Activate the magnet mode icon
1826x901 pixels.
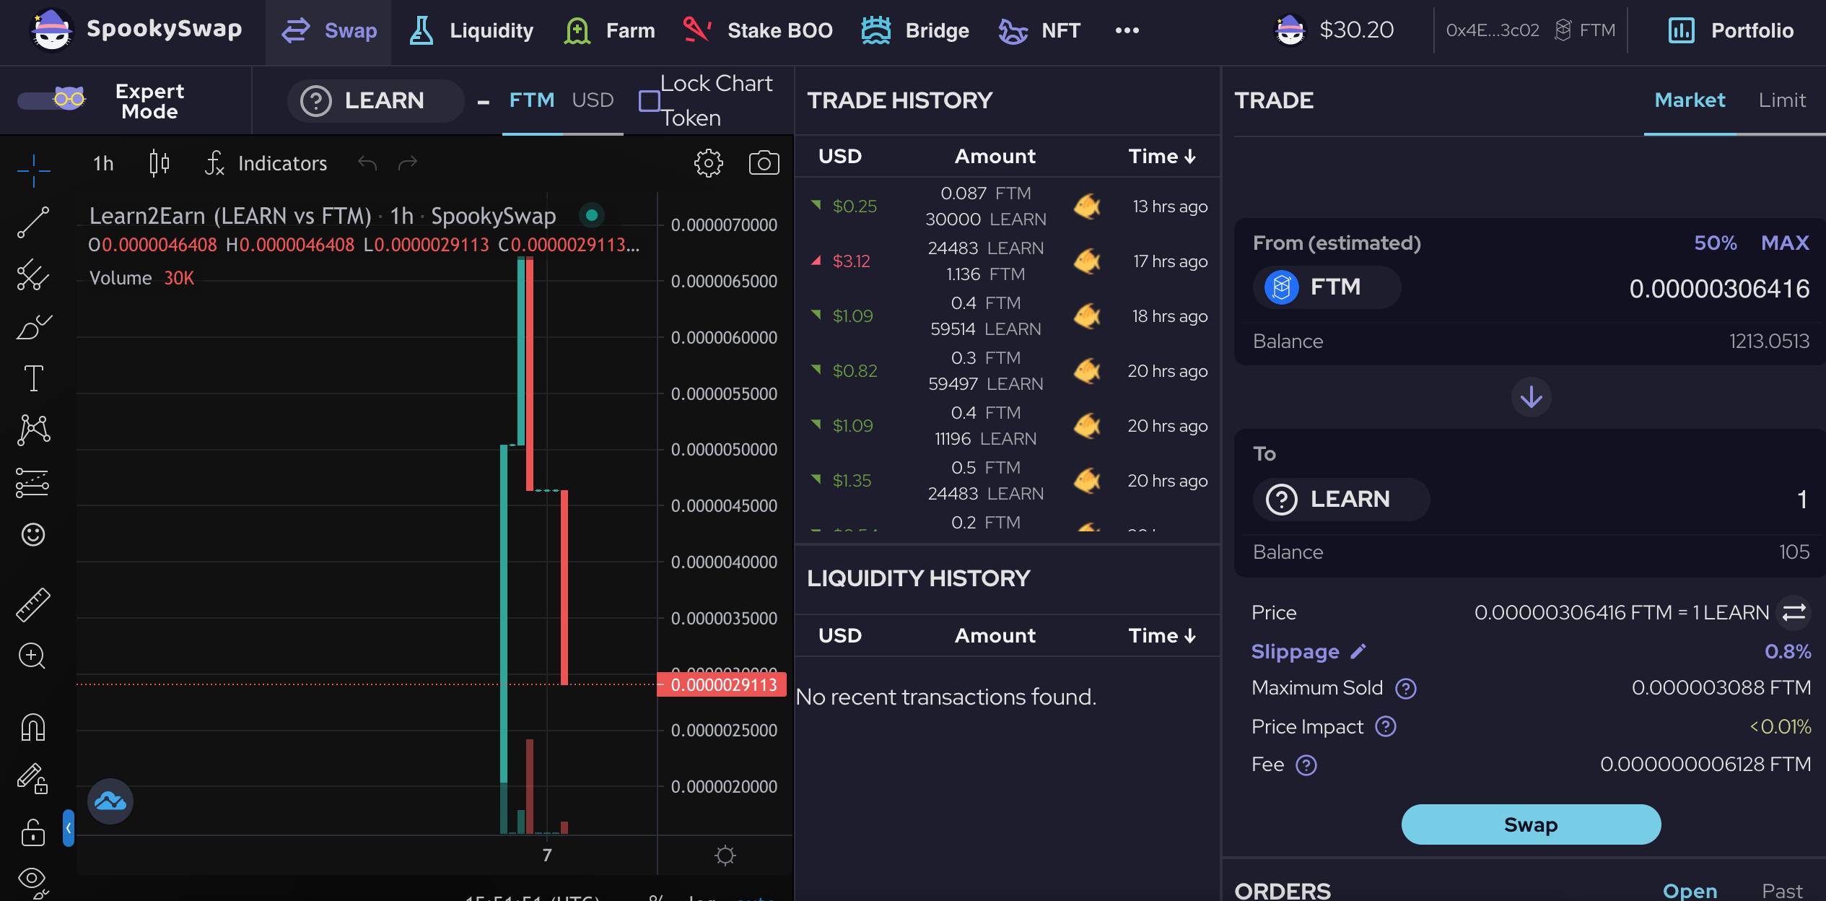(x=33, y=727)
